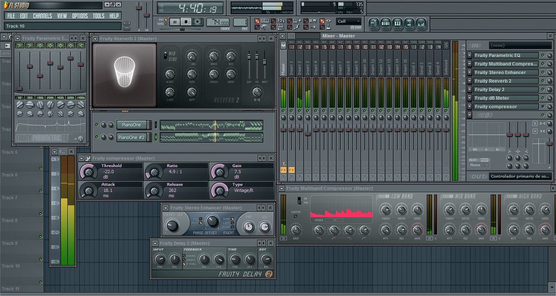Viewport: 556px width, 296px height.
Task: Toggle enable LED for Fruity compressor slot
Action: (x=543, y=106)
